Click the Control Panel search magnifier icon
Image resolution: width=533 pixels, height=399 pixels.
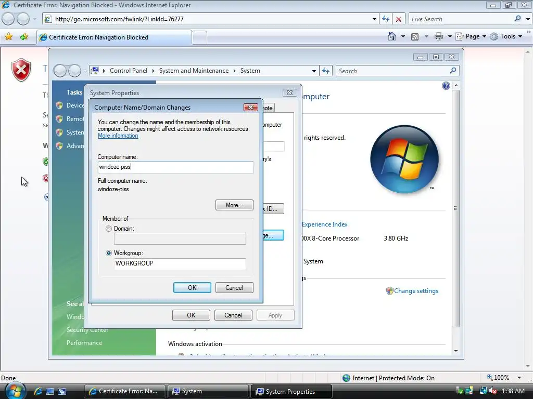[x=453, y=71]
